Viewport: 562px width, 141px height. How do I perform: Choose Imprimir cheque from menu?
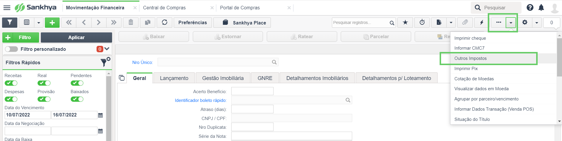click(x=503, y=38)
